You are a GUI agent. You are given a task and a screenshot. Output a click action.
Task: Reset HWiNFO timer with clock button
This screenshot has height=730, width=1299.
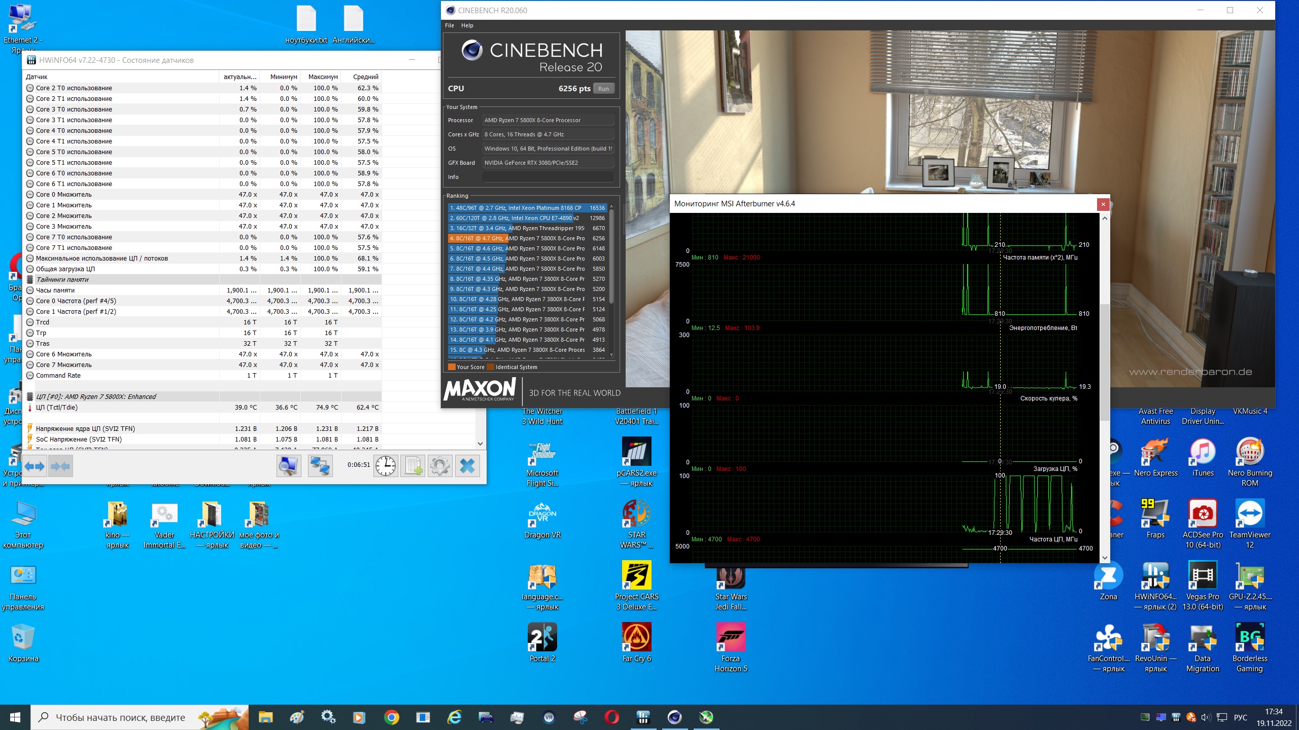(386, 466)
